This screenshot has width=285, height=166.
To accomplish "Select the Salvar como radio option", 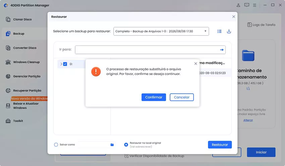I will (x=56, y=145).
